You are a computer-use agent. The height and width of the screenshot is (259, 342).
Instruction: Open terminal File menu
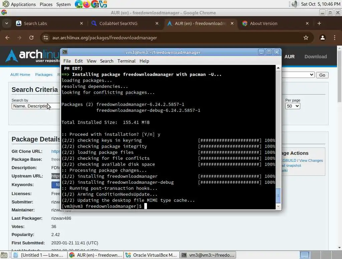coord(67,61)
